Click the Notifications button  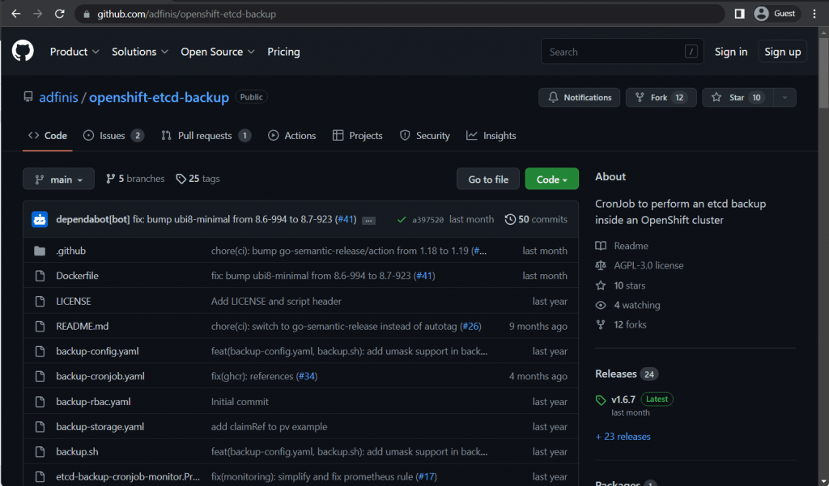click(x=580, y=98)
